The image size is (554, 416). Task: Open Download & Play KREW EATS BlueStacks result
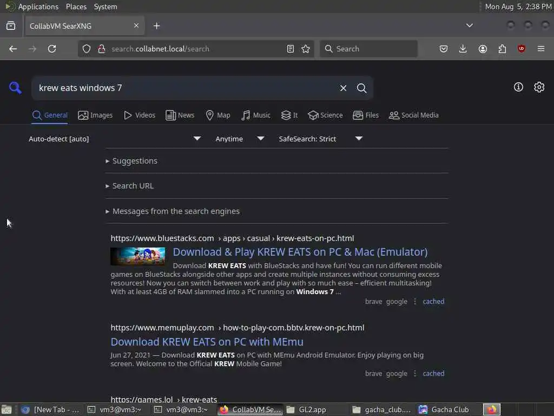tap(300, 252)
